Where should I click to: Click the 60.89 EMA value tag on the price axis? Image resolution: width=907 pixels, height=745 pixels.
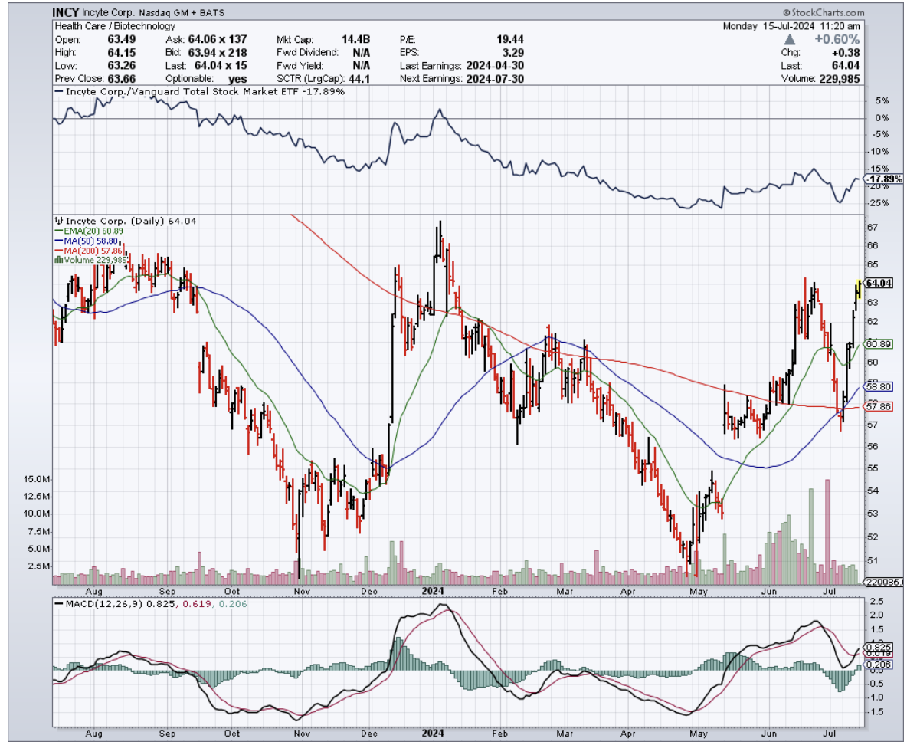click(879, 344)
